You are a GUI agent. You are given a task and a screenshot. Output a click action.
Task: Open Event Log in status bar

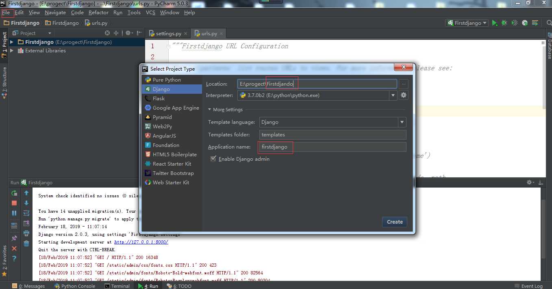point(528,286)
